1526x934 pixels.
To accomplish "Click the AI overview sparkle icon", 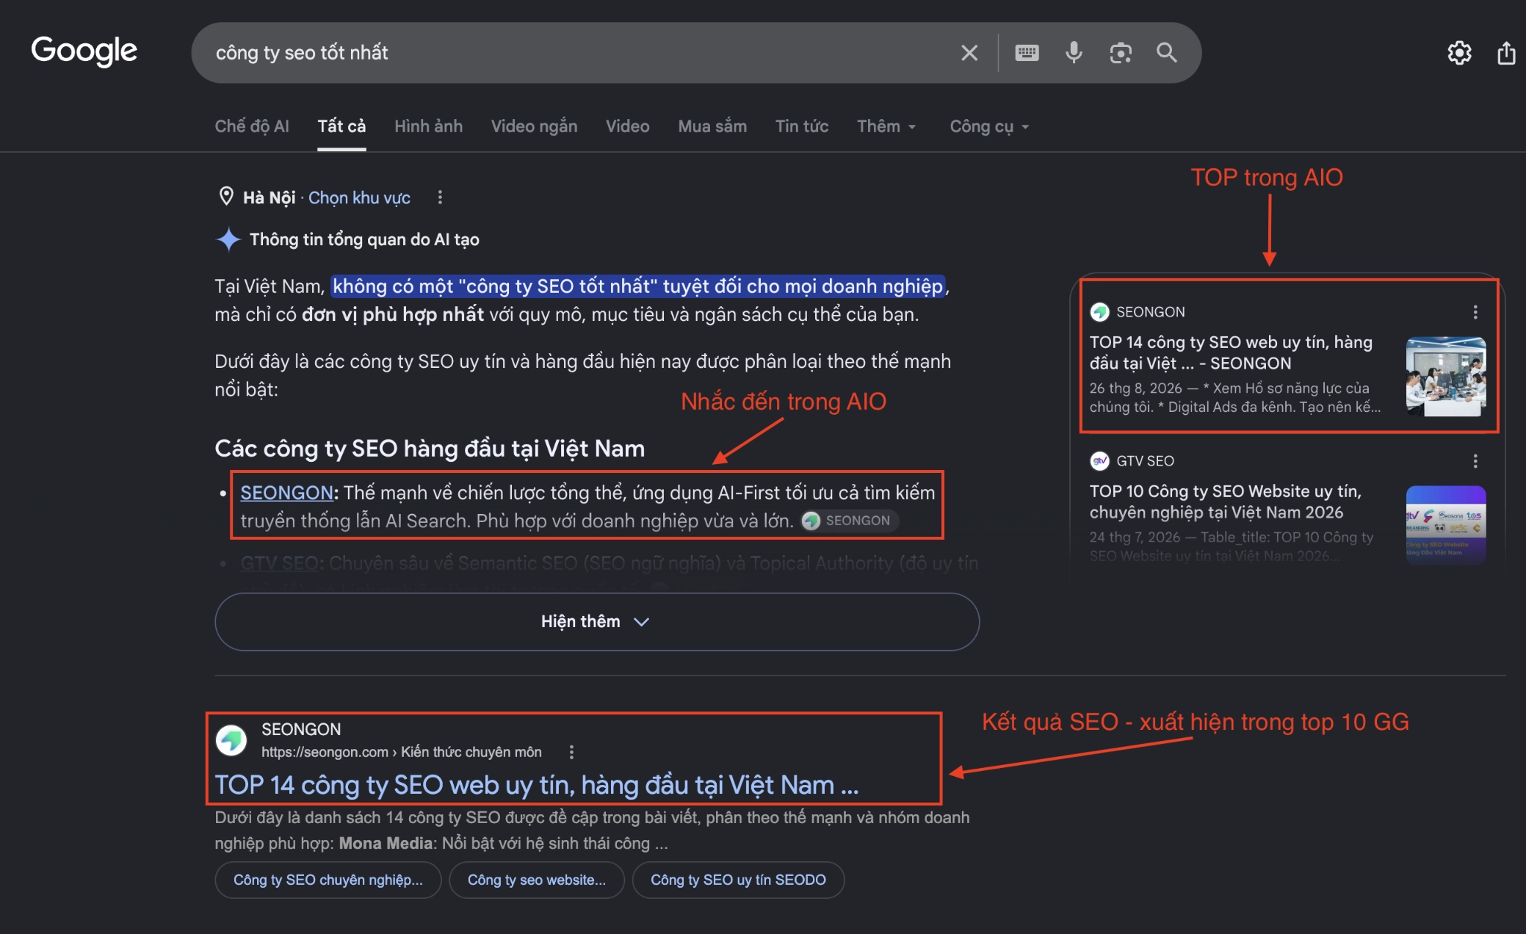I will pos(228,240).
